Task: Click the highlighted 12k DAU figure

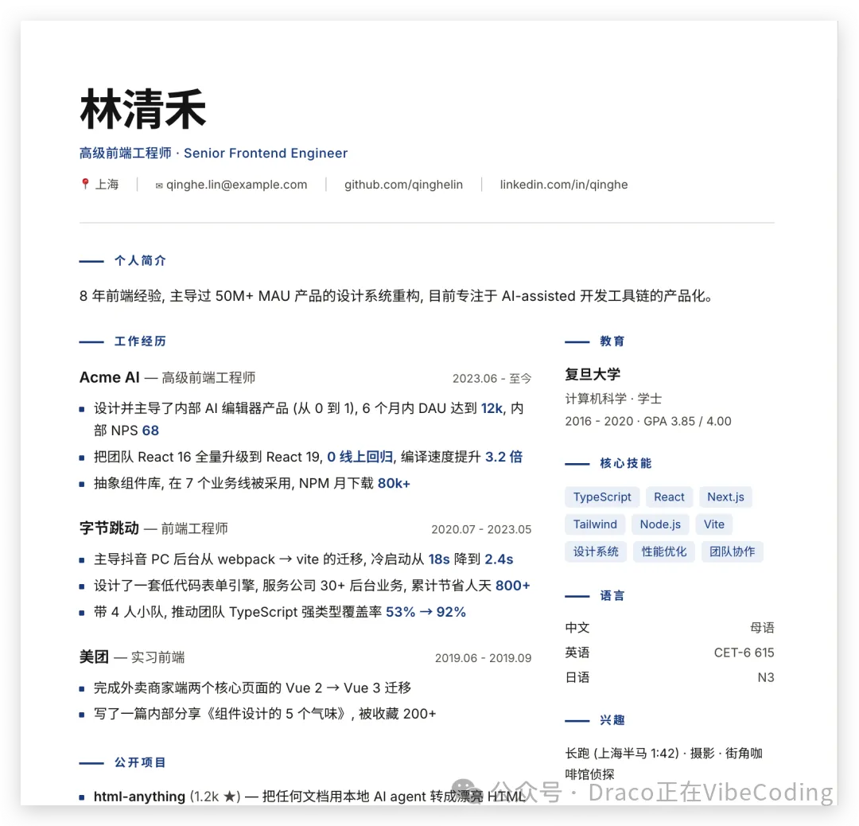Action: click(x=492, y=408)
